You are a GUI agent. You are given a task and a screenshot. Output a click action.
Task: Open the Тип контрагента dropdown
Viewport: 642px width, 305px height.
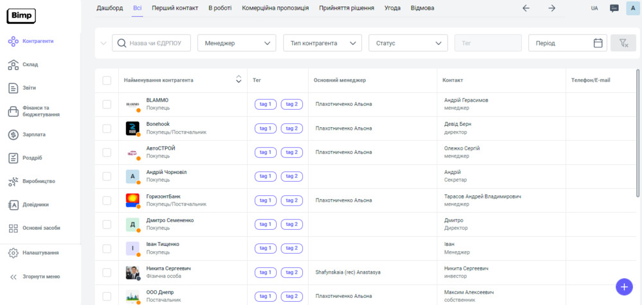coord(322,43)
